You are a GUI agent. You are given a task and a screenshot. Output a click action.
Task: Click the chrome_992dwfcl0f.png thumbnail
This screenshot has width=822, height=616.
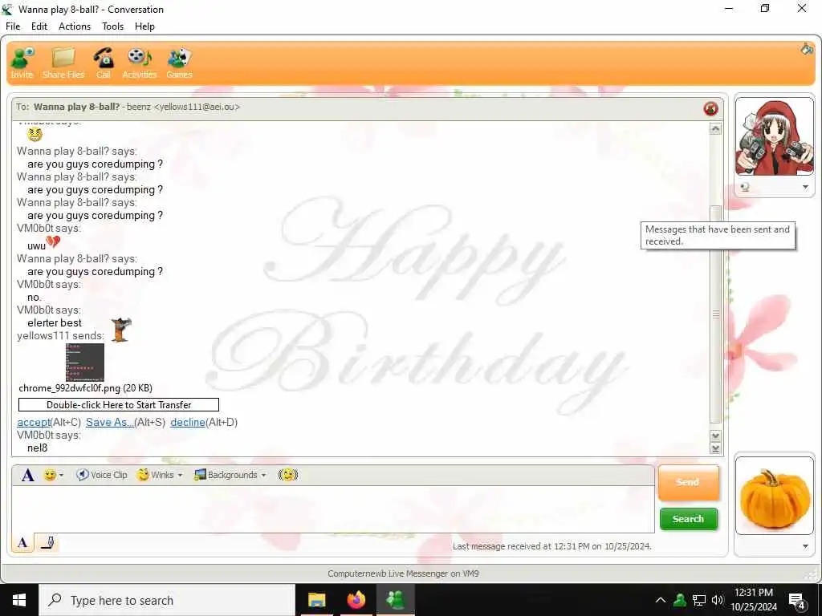click(85, 363)
